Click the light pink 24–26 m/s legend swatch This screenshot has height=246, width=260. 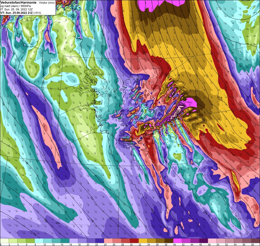click(108, 241)
